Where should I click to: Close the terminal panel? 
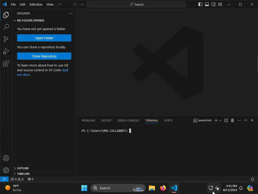click(x=252, y=120)
